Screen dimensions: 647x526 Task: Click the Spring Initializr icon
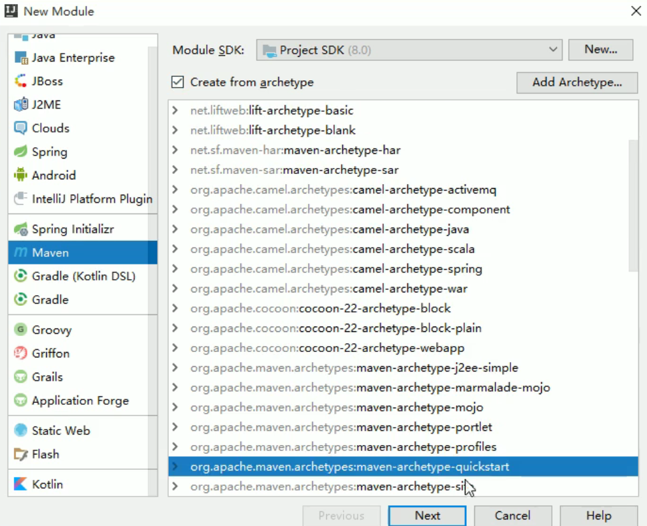tap(21, 229)
